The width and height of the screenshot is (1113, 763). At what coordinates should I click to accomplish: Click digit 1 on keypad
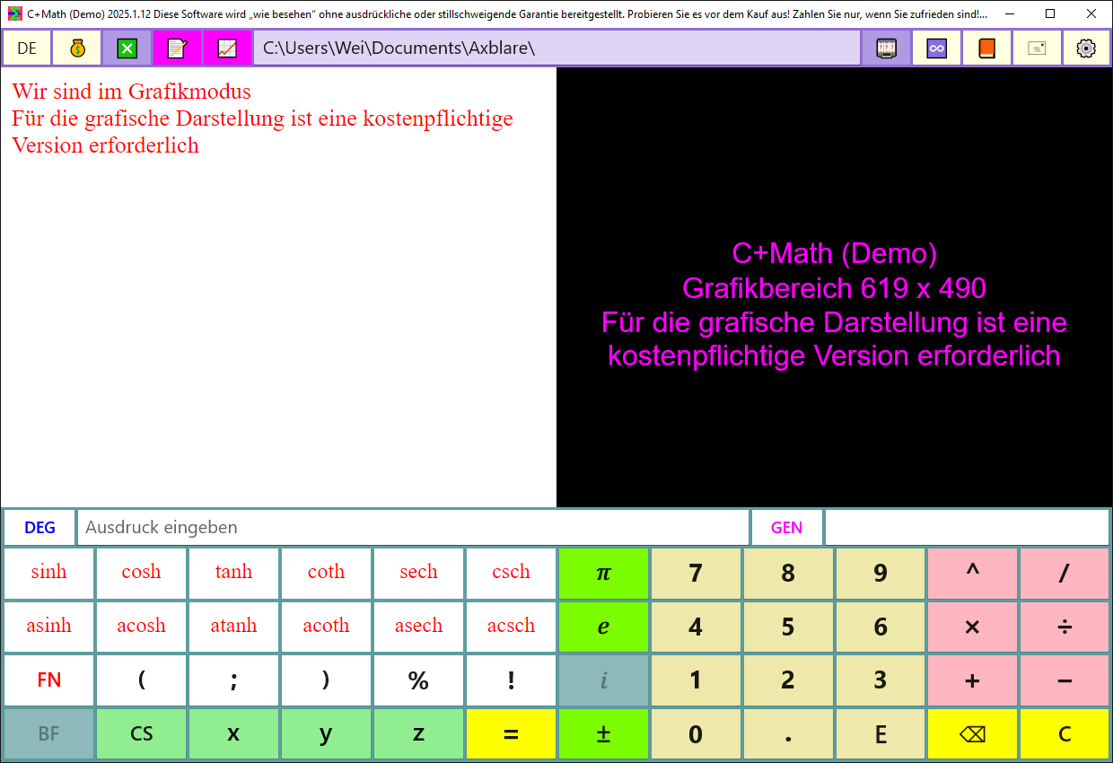point(696,680)
